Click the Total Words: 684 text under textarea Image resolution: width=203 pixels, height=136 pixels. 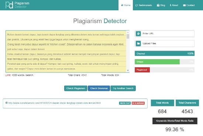[110, 75]
